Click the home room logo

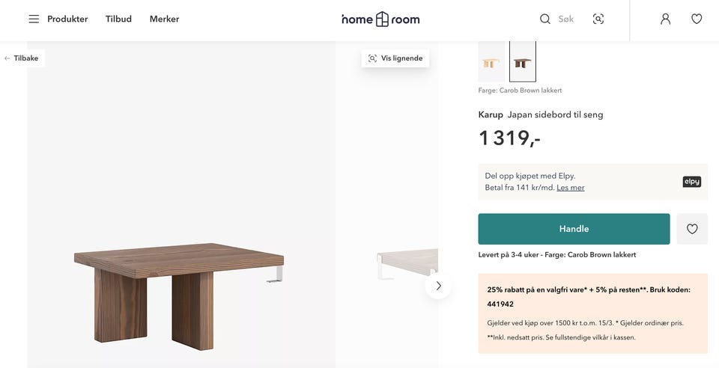pyautogui.click(x=380, y=19)
